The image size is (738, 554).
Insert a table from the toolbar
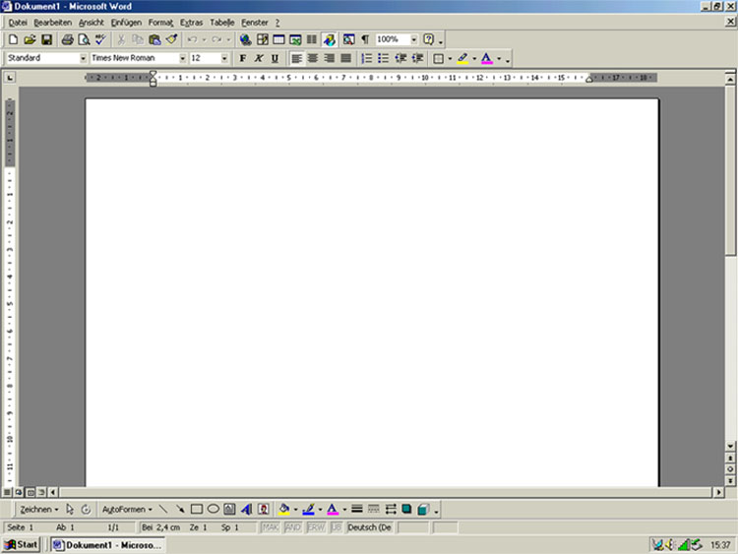coord(278,39)
